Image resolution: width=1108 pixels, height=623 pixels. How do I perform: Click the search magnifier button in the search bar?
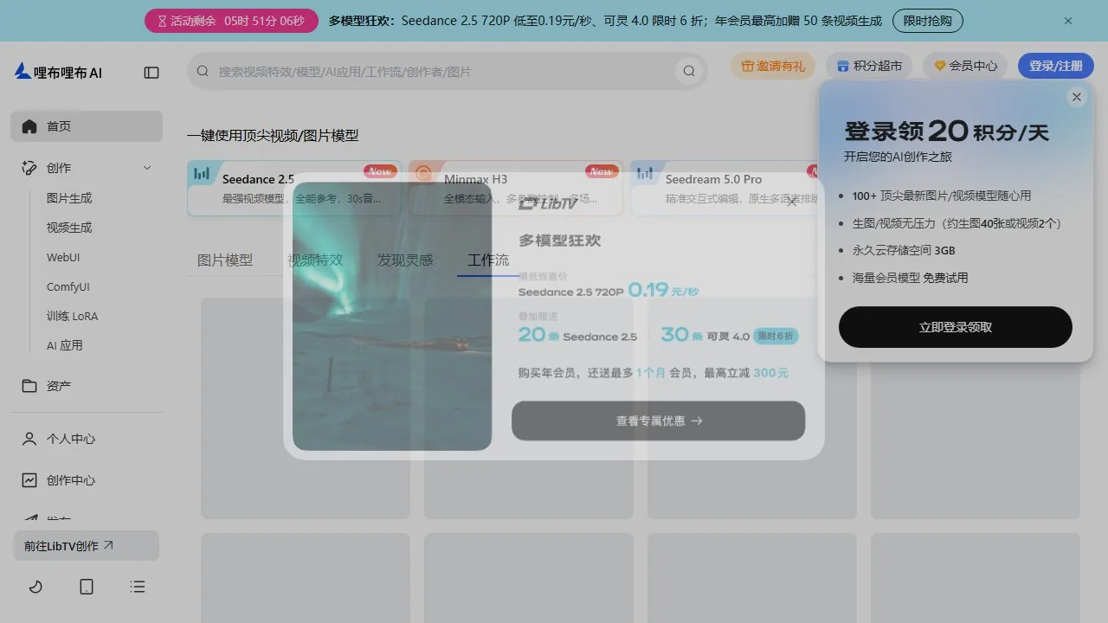click(689, 71)
